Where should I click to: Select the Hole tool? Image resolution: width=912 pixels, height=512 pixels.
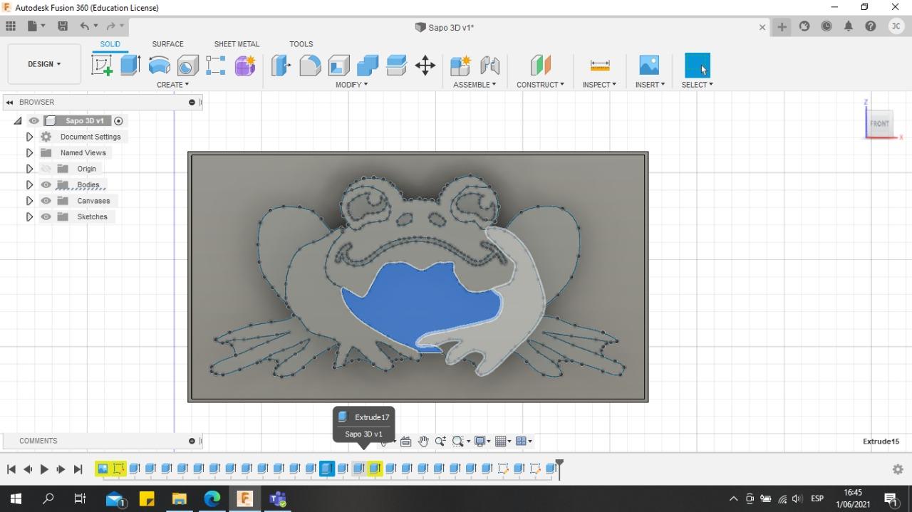point(187,66)
